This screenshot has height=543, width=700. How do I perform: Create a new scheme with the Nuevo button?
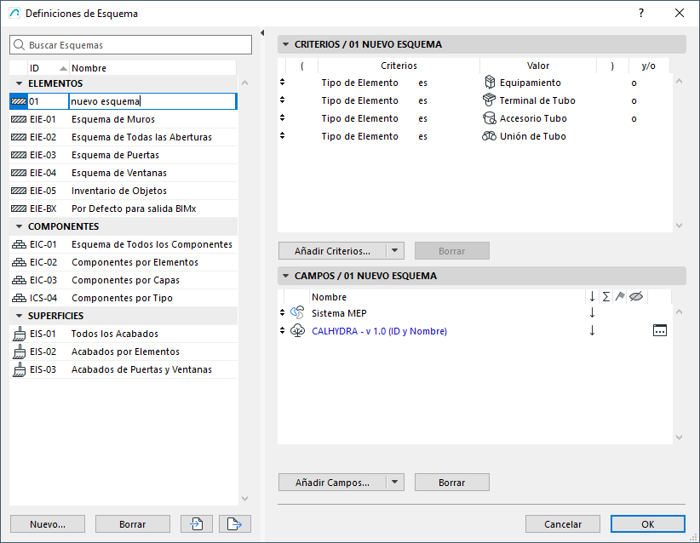tap(47, 523)
